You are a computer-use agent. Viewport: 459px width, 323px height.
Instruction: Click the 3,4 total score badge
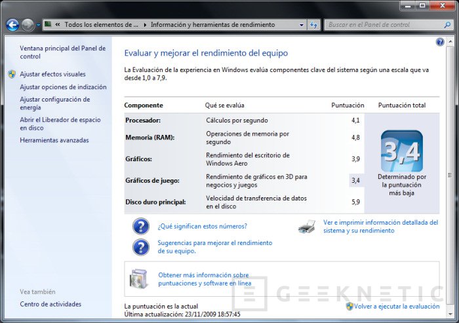click(x=401, y=151)
